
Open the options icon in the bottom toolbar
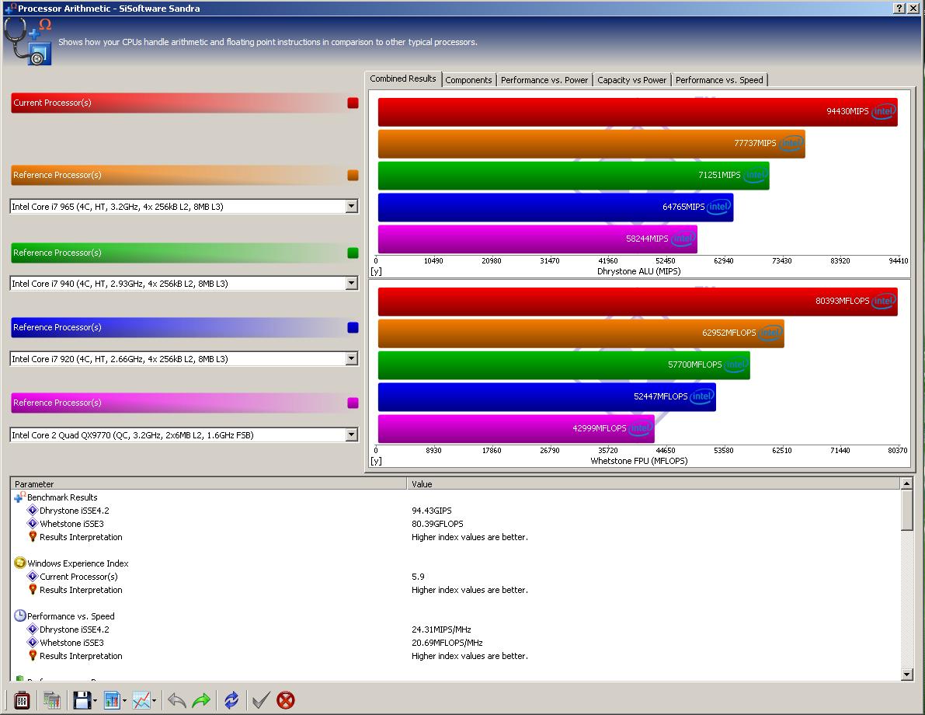(x=22, y=700)
